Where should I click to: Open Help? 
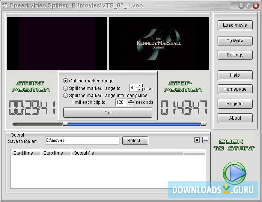(x=235, y=75)
